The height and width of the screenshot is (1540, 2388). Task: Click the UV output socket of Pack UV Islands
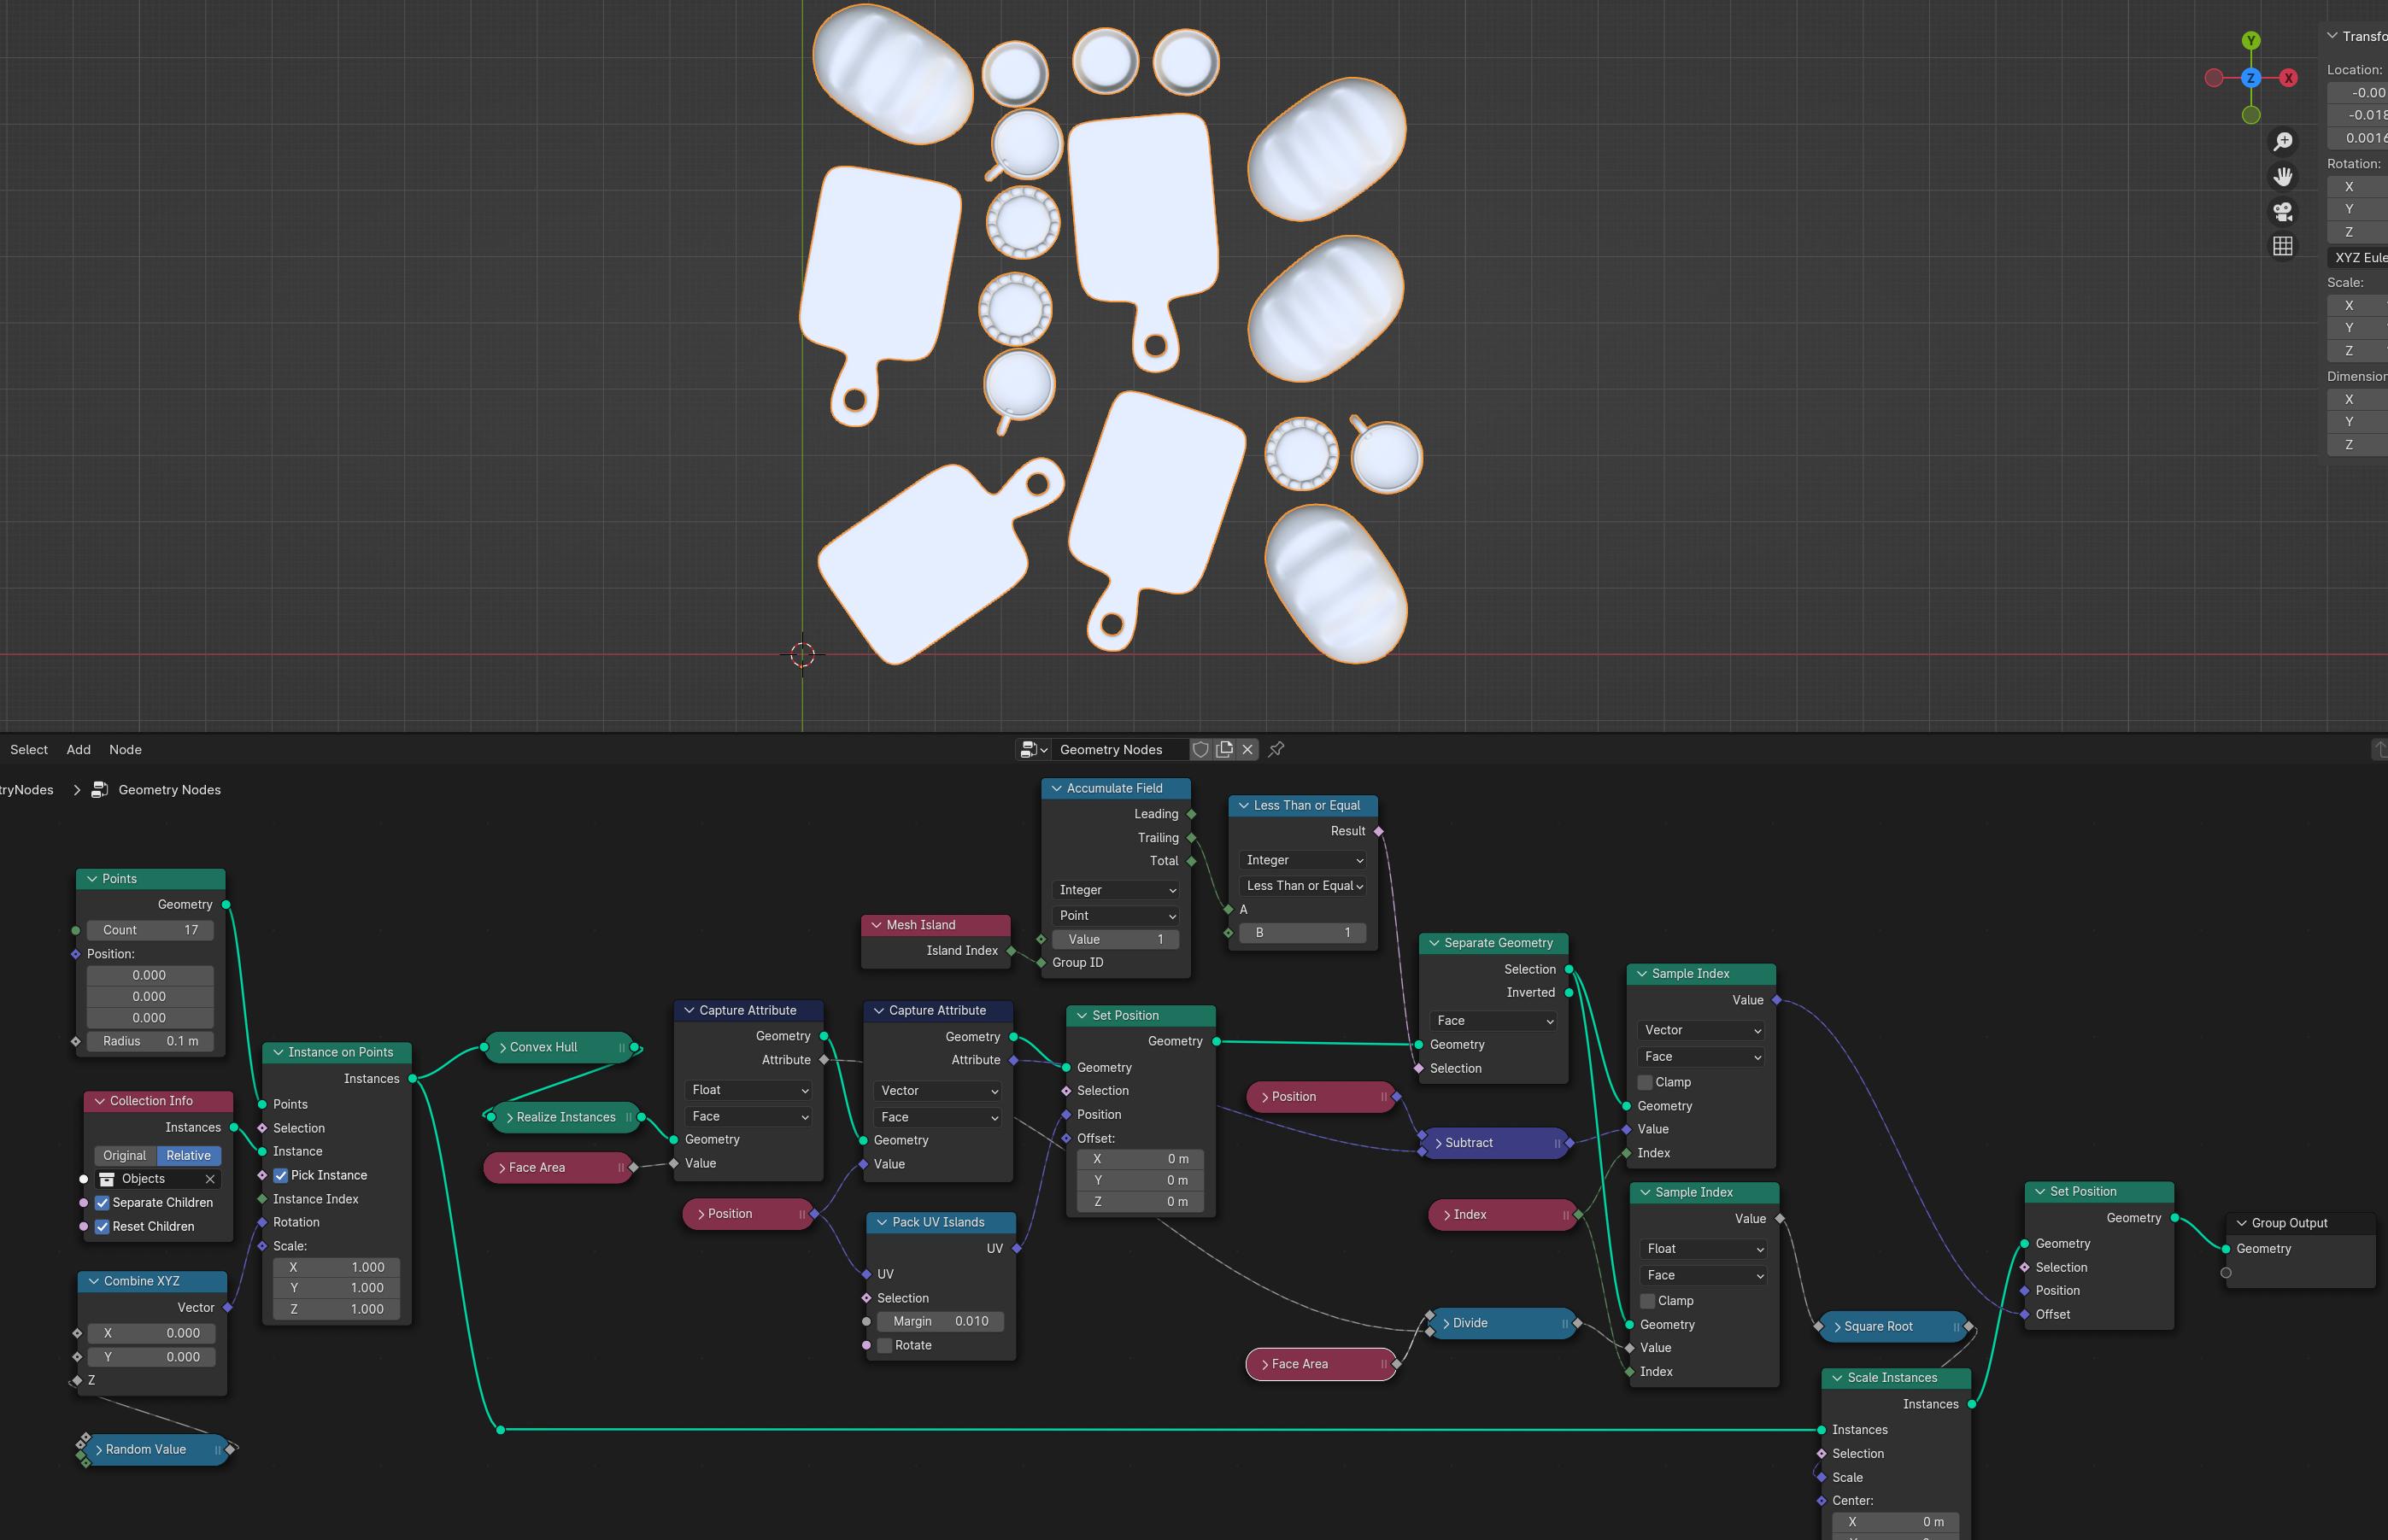tap(1017, 1248)
